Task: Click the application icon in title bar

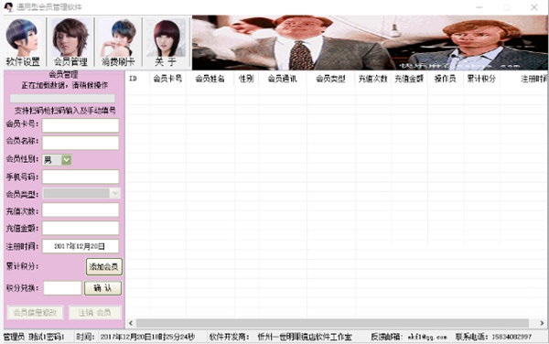Action: tap(8, 6)
